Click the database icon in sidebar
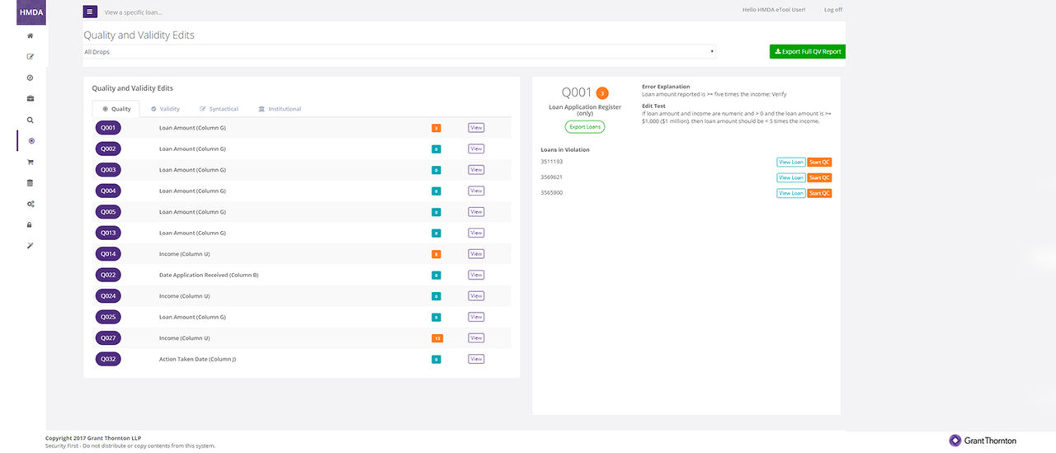Image resolution: width=1056 pixels, height=453 pixels. click(x=31, y=182)
